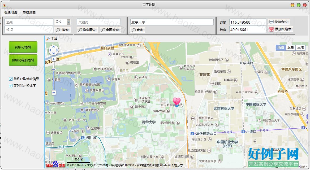Click the map pan compass control
This screenshot has width=310, height=170.
(54, 50)
